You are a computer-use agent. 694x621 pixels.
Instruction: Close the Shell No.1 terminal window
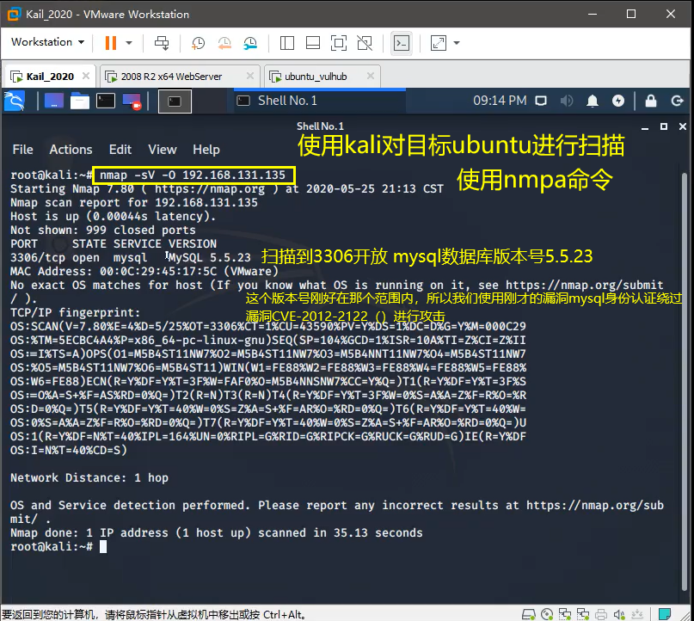pos(683,126)
